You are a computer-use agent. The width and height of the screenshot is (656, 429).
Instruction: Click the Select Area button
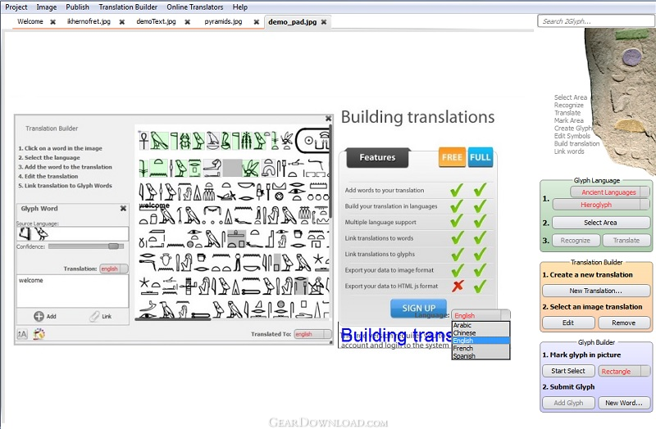pos(600,223)
